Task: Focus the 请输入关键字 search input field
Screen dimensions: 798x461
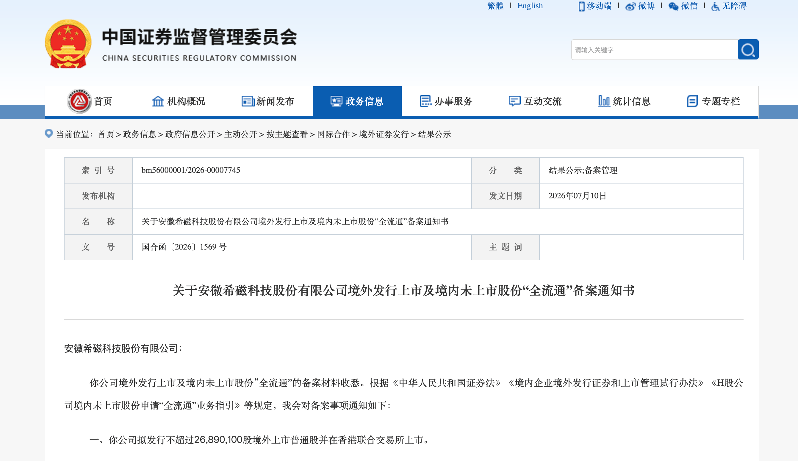Action: [x=655, y=50]
